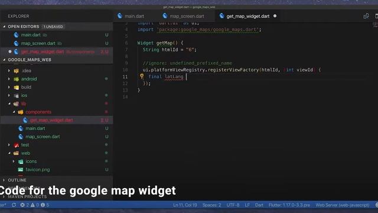Click the .idea folder icon
The image size is (378, 213).
(16, 71)
